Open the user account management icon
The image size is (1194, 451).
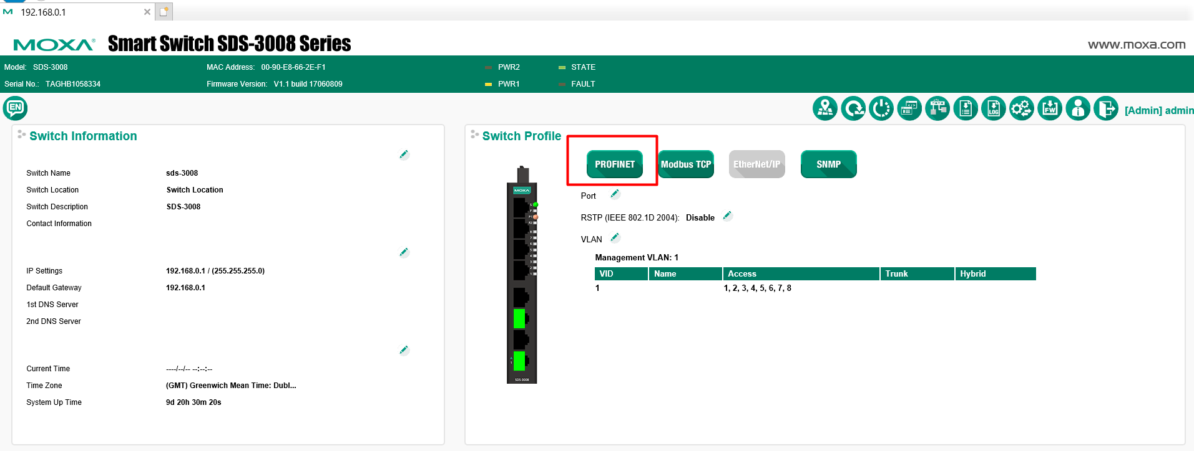(1078, 109)
